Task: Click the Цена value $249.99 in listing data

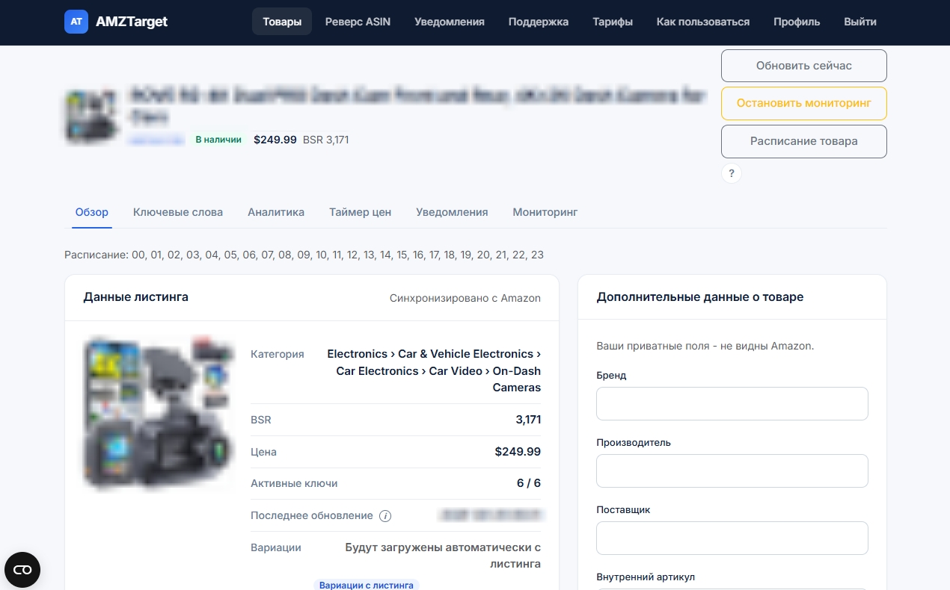Action: click(x=518, y=452)
